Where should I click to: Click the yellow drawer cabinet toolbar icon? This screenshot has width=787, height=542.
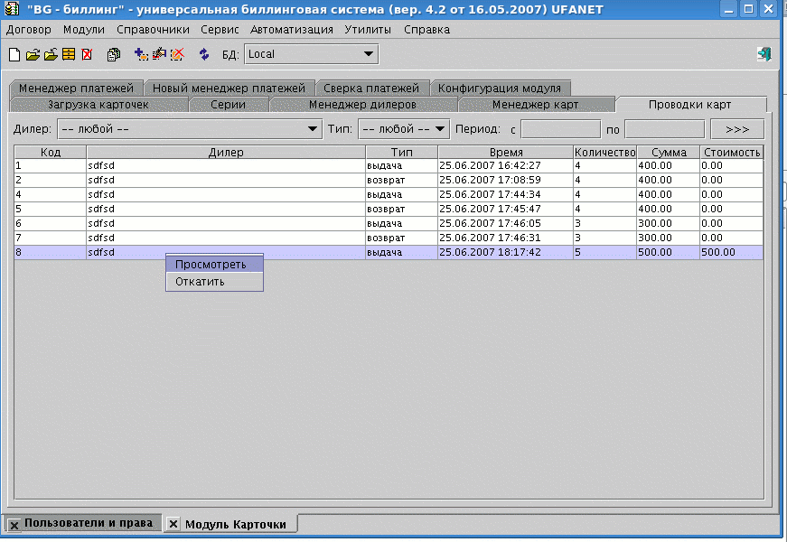pos(68,54)
